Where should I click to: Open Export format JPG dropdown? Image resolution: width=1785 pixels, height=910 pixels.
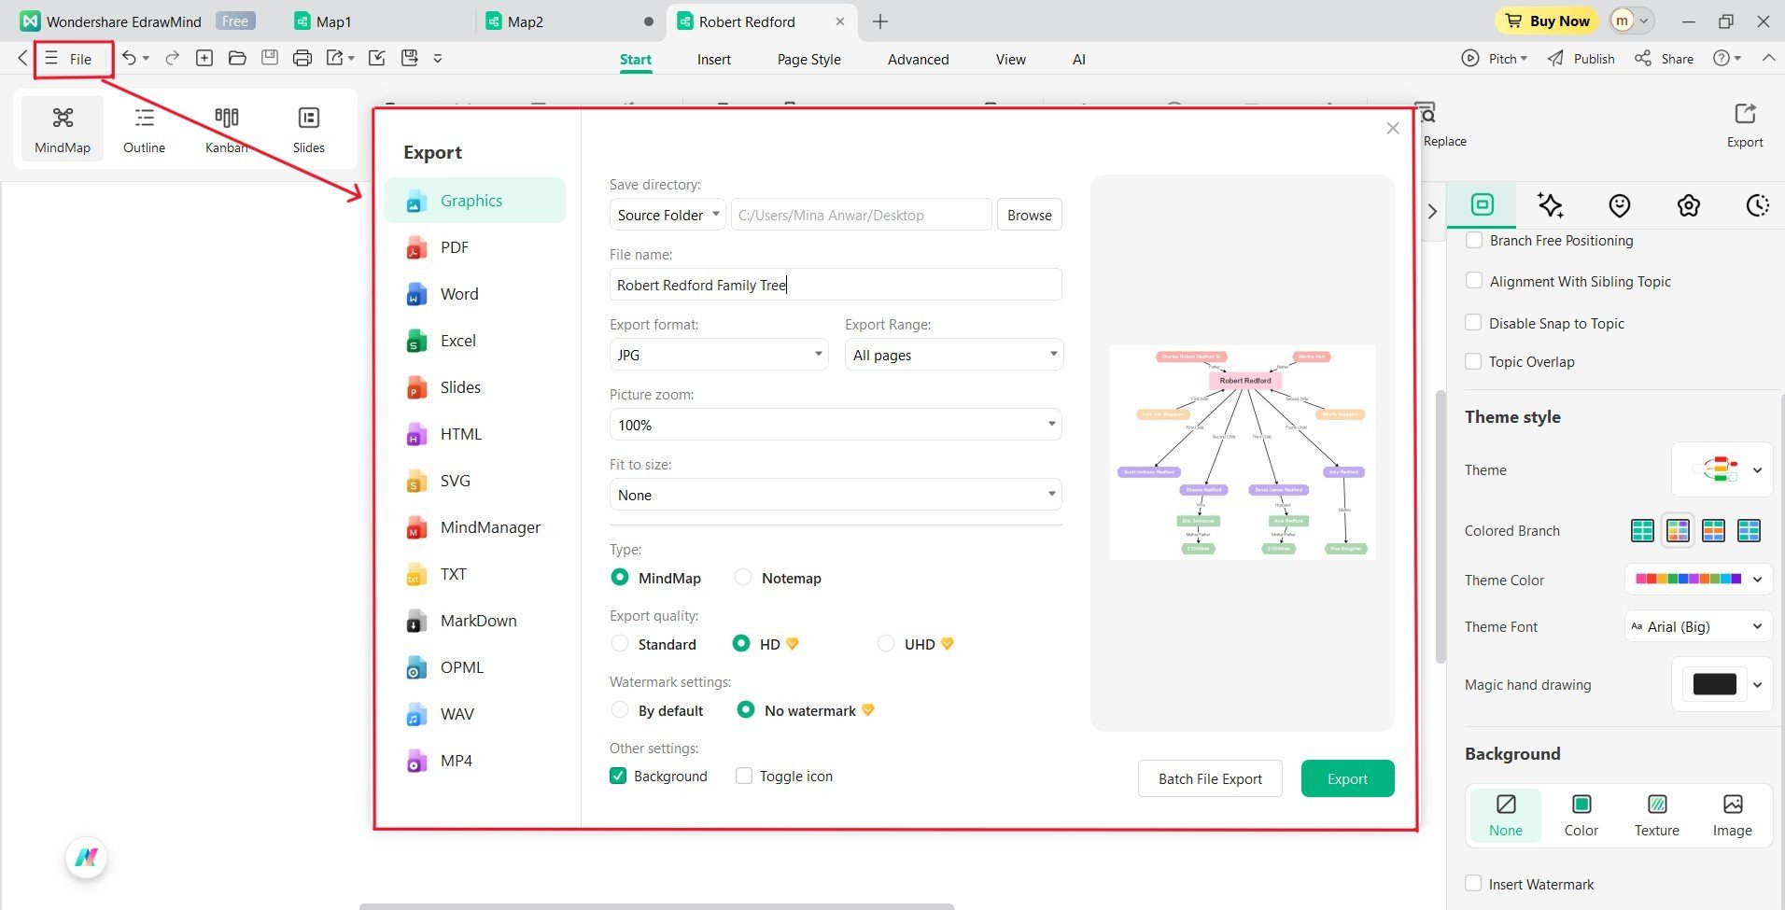719,355
